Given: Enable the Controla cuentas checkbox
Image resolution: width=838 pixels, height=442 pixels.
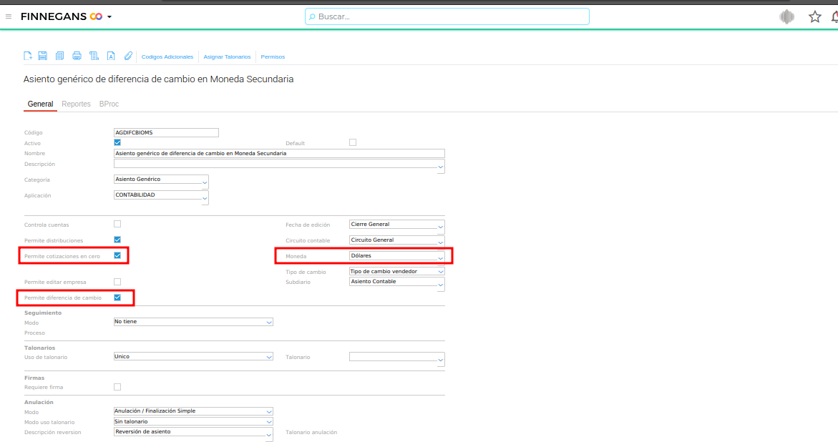Looking at the screenshot, I should [x=117, y=224].
